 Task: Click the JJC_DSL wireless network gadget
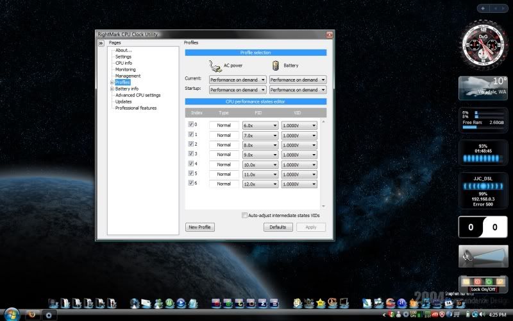483,191
